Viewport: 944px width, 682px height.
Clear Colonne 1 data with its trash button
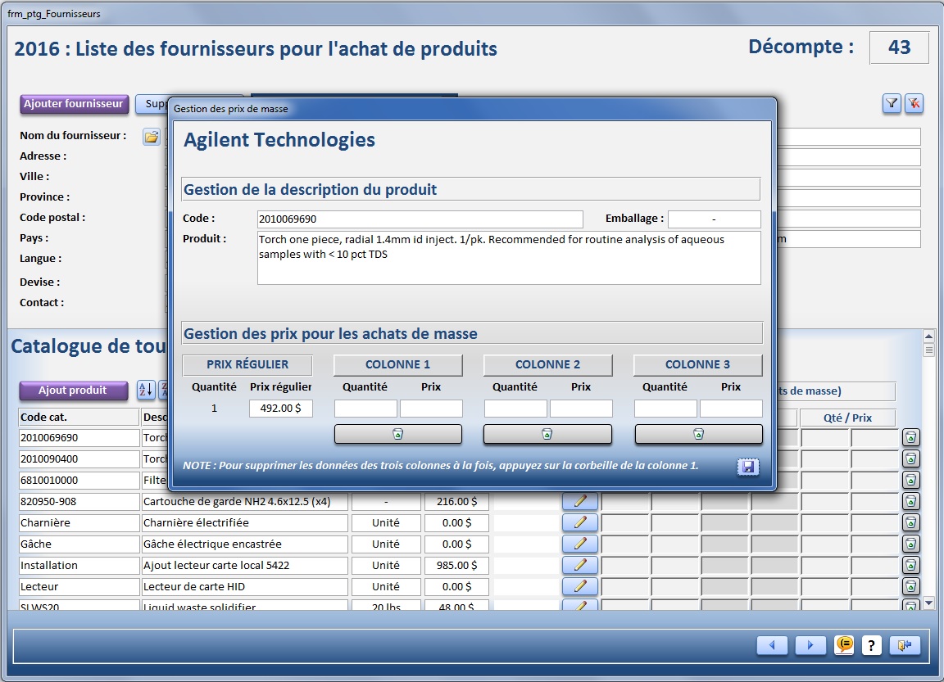tap(398, 434)
